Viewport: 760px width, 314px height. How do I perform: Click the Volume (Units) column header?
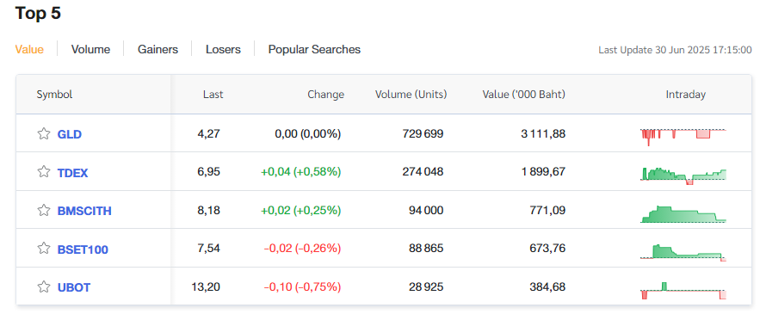click(x=411, y=95)
